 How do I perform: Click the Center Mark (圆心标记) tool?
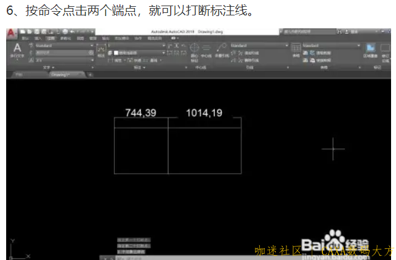click(x=194, y=52)
